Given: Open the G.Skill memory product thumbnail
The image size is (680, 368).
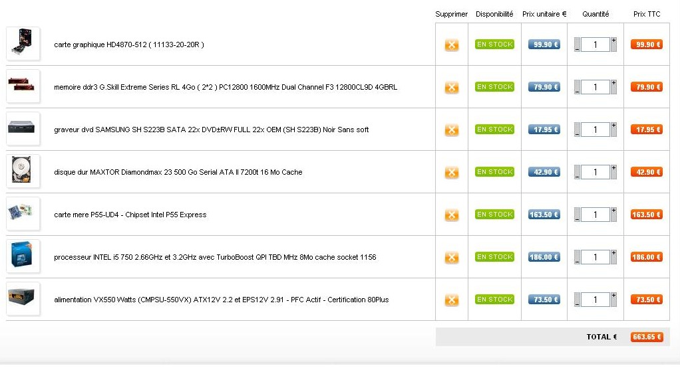Looking at the screenshot, I should (23, 86).
